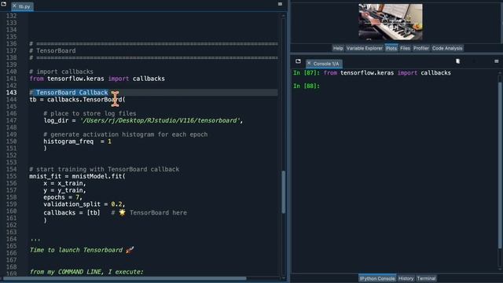Click line number 155 in the gutter
Viewport: 503px width, 283px height.
click(12, 176)
